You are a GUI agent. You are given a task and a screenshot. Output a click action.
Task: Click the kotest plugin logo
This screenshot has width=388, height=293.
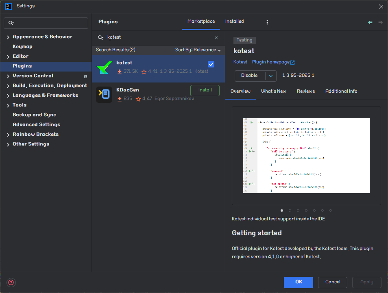pos(104,67)
